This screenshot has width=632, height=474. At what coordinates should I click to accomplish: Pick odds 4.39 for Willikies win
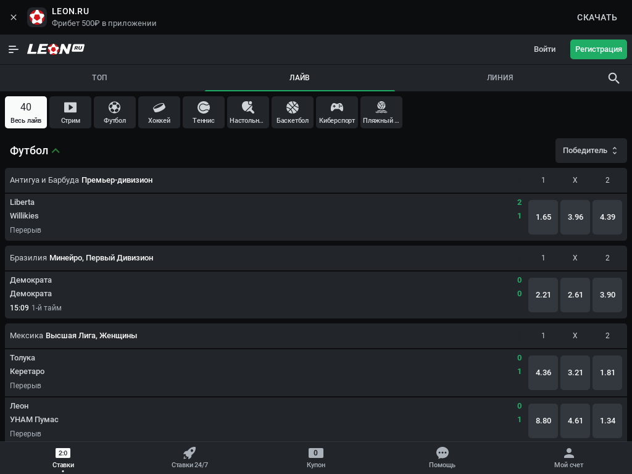tap(607, 217)
